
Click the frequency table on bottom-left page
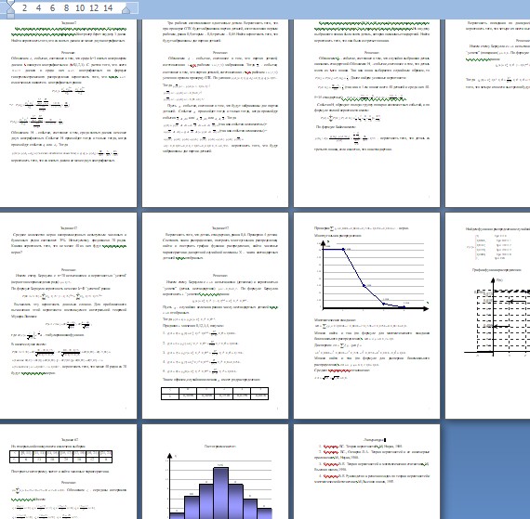tap(60, 457)
